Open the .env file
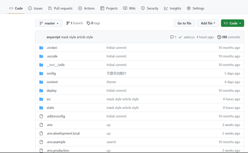This screenshot has height=153, width=248. (x=50, y=125)
